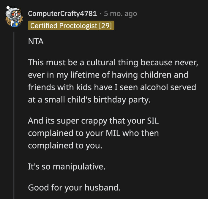Click the Certified Proctologist [29] flair
Viewport: 208px width, 199px height.
pyautogui.click(x=71, y=26)
